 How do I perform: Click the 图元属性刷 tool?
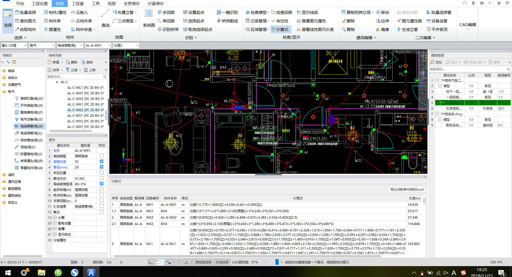pos(409,21)
